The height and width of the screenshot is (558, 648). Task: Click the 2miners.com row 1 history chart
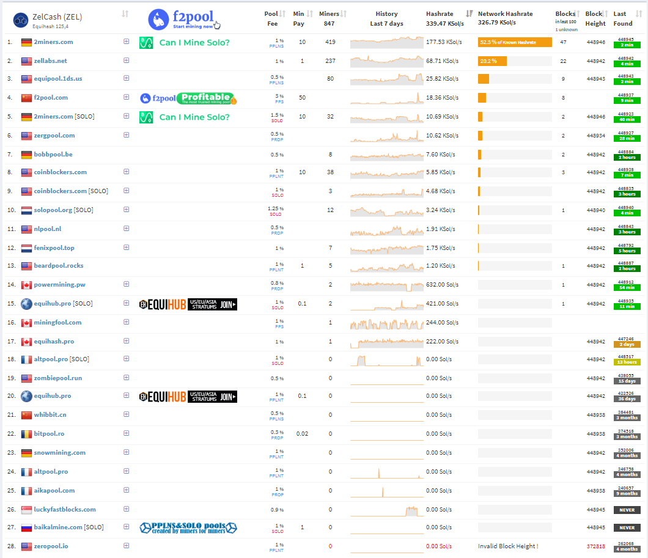click(387, 42)
